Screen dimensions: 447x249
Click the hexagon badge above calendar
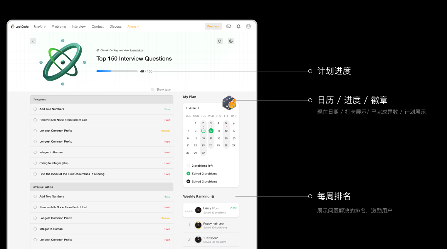[x=229, y=103]
